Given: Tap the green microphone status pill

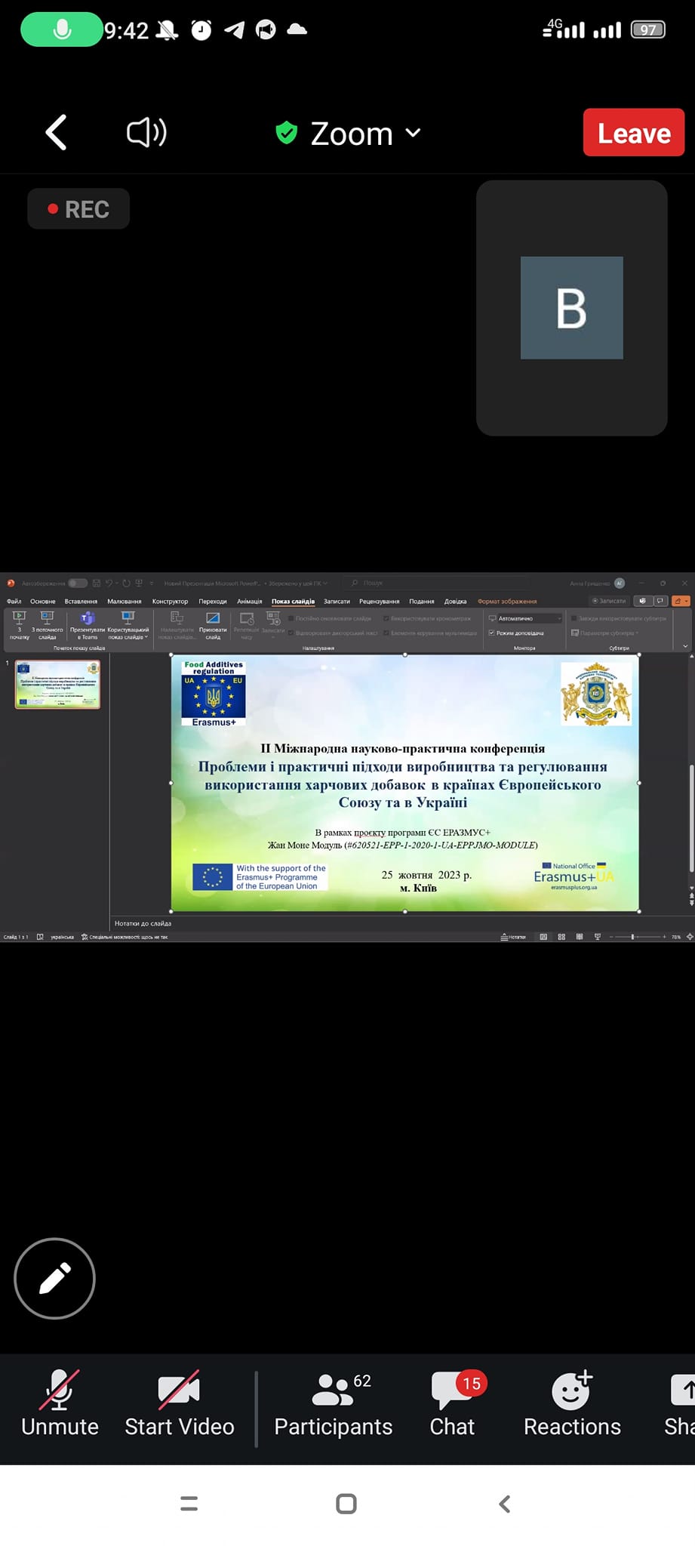Looking at the screenshot, I should click(x=62, y=29).
